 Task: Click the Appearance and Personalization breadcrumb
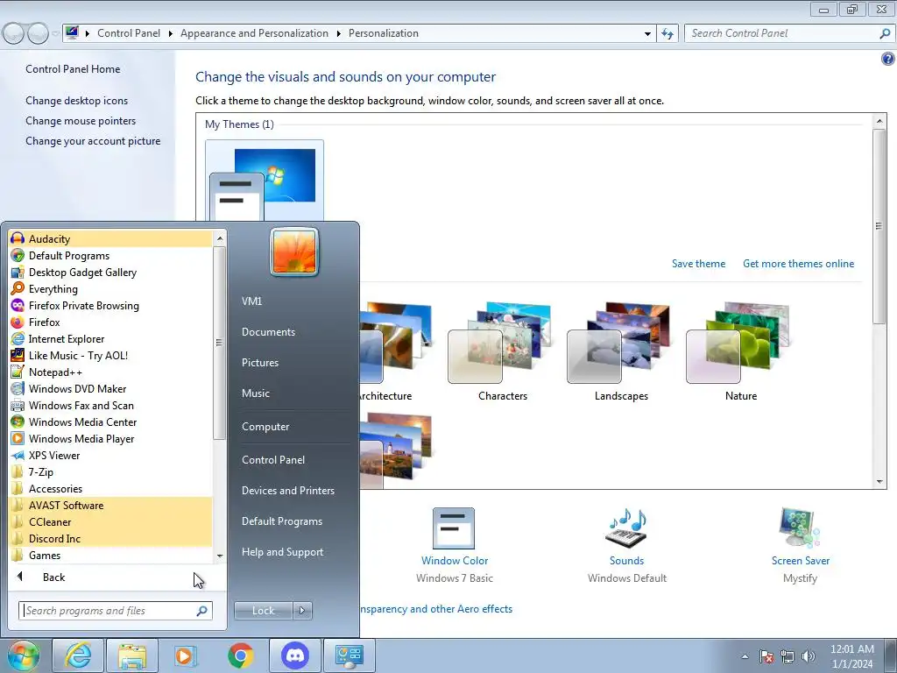tap(254, 33)
